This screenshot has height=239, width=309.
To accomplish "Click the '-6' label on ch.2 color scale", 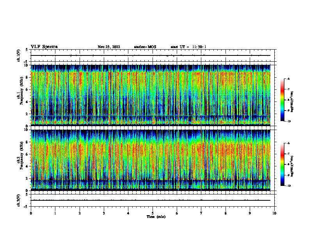I will click(x=288, y=143).
